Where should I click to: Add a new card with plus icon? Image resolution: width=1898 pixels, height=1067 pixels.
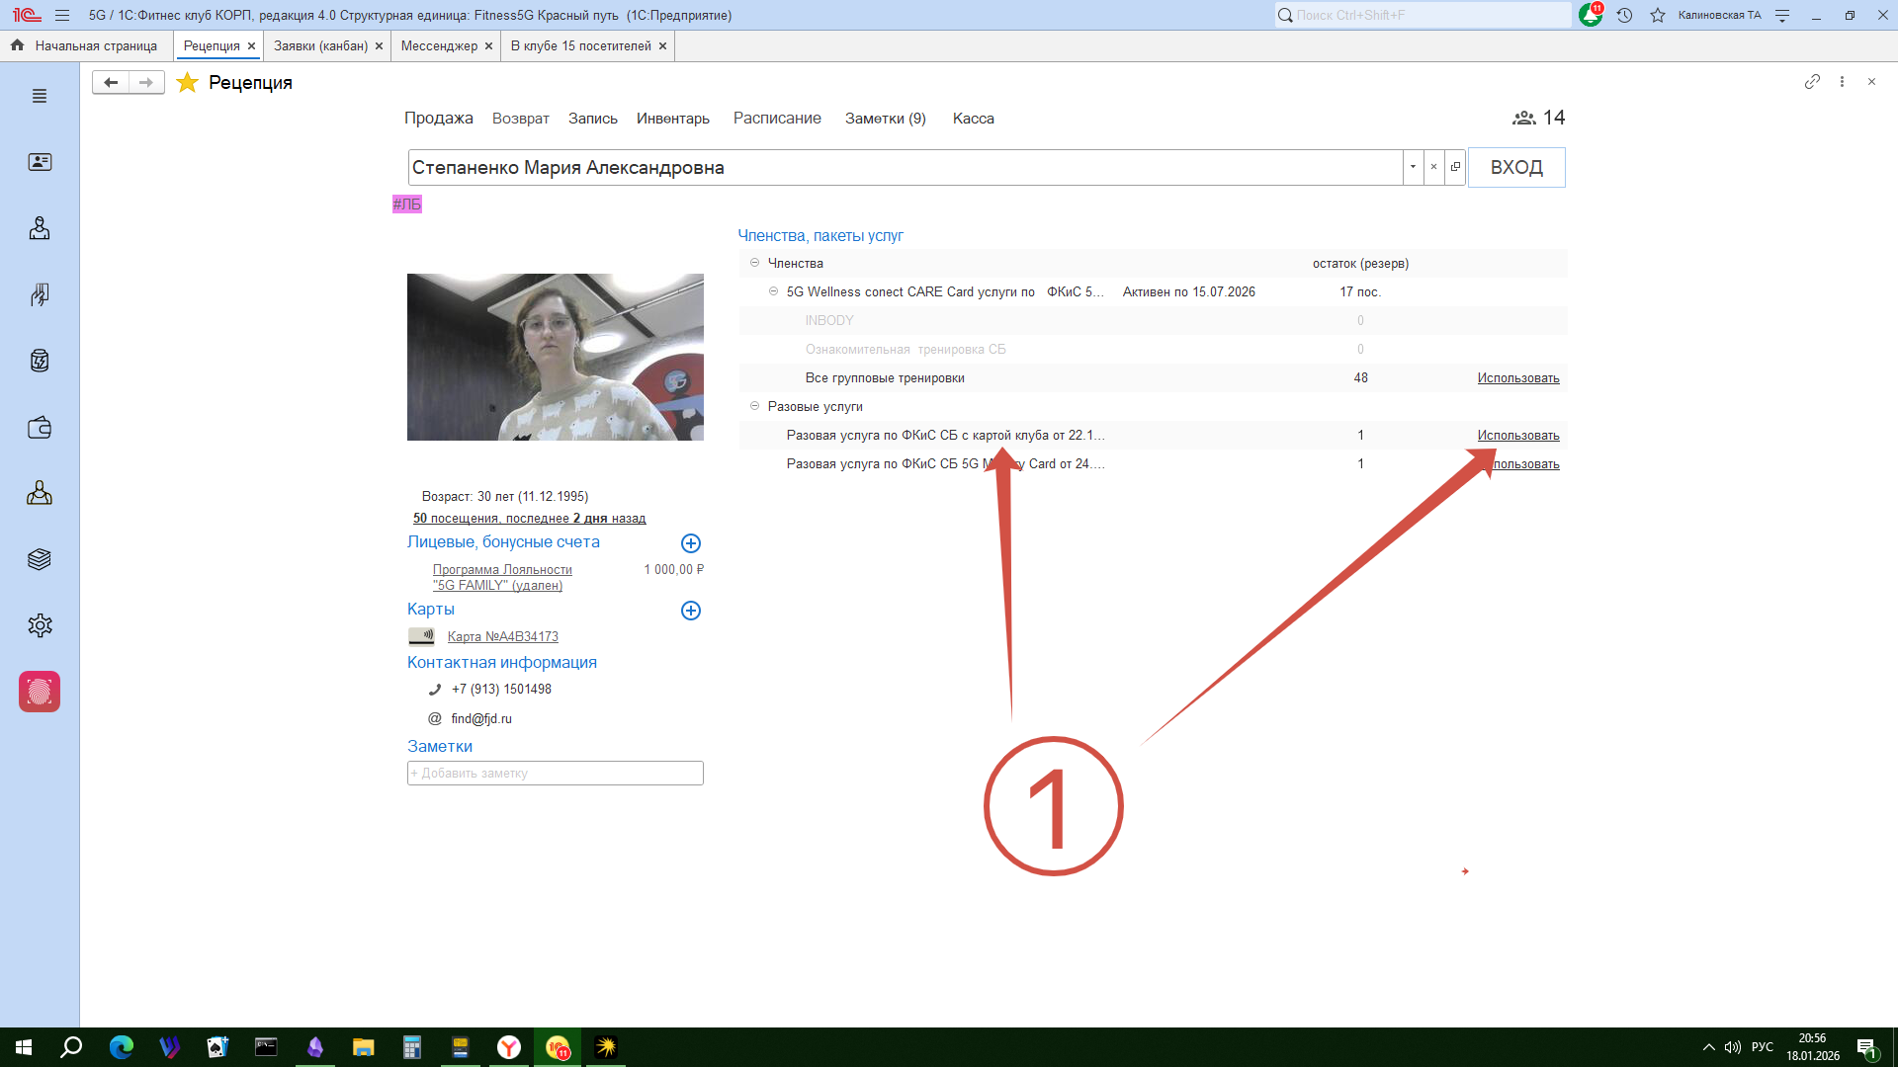coord(691,611)
